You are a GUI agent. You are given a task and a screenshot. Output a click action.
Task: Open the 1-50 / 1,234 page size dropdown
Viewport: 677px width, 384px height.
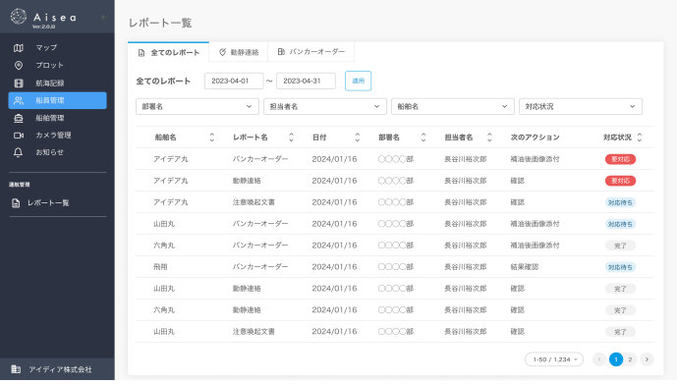pyautogui.click(x=554, y=359)
